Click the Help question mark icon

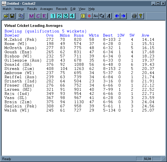[141, 16]
